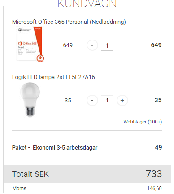Open the Logik LED lampa 2st product link

click(x=53, y=77)
